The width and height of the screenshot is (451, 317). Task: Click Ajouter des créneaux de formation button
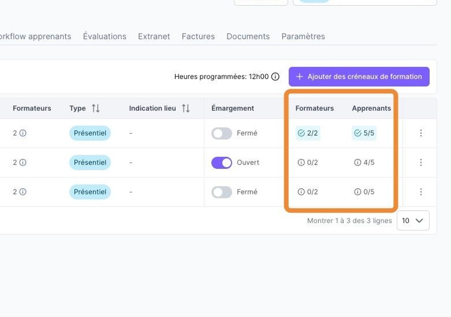tap(359, 77)
